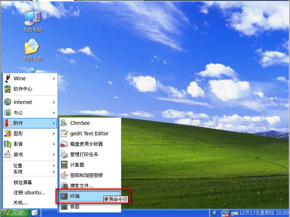
Task: Click the 抓图 camera icon
Action: pyautogui.click(x=64, y=207)
